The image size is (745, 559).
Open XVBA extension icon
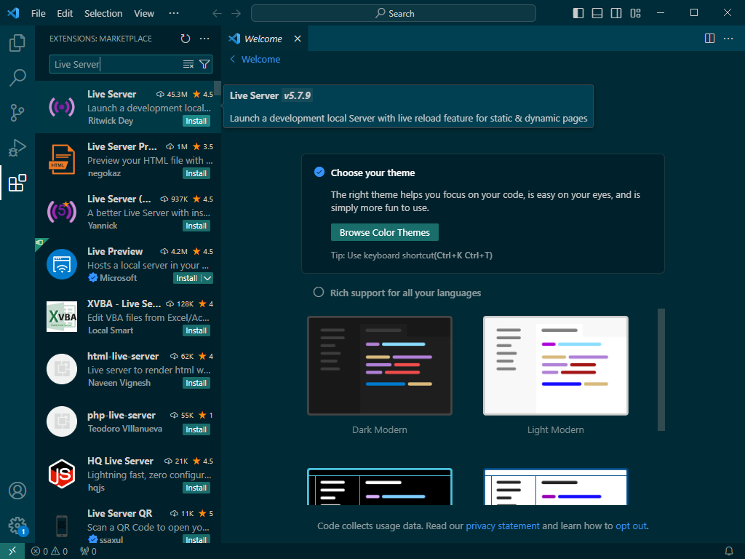(x=62, y=317)
